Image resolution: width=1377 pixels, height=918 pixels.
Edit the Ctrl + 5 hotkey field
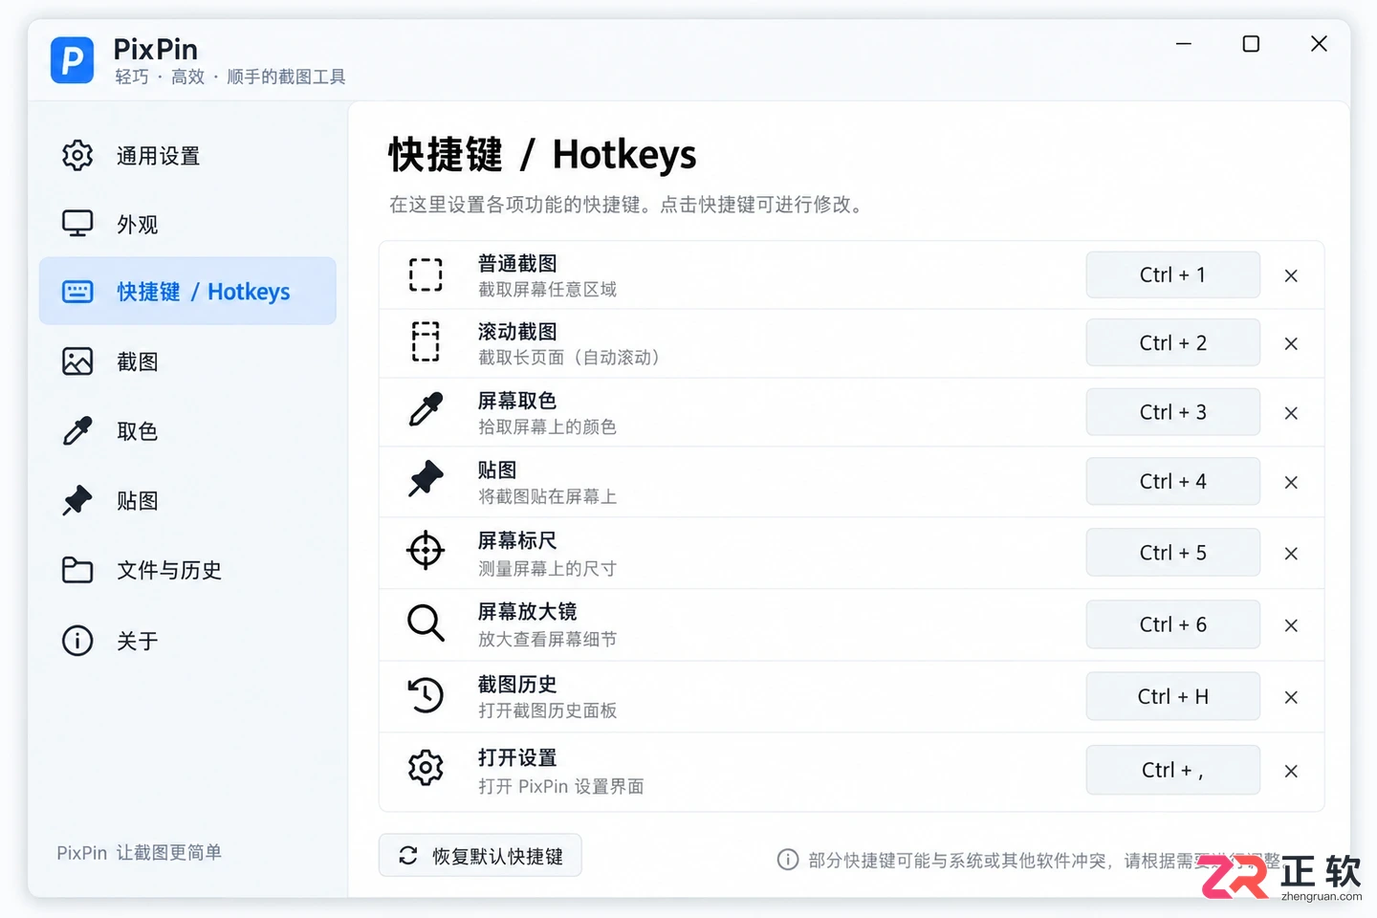(1172, 553)
